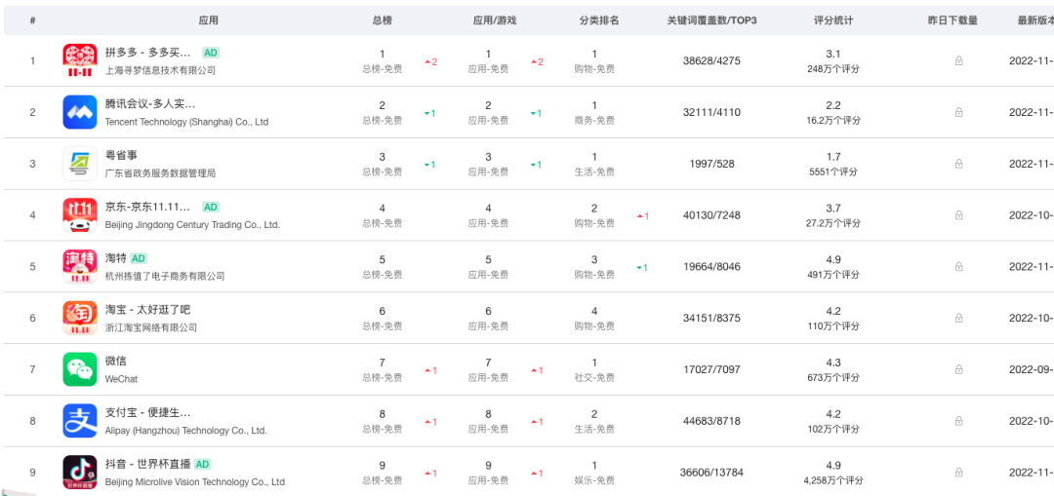This screenshot has width=1054, height=496.
Task: Click the Taobao app icon
Action: pyautogui.click(x=80, y=318)
